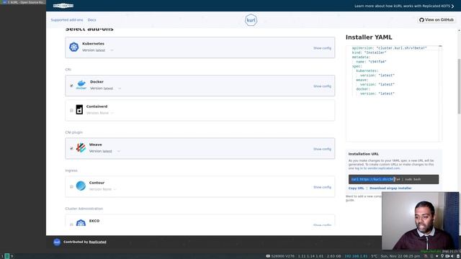461x259 pixels.
Task: Click the GitHub octocat icon
Action: click(421, 20)
